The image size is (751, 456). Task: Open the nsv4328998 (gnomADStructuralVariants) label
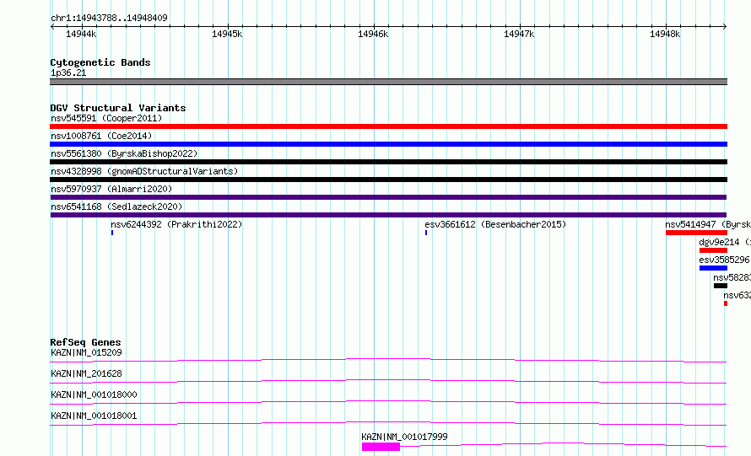tap(144, 171)
